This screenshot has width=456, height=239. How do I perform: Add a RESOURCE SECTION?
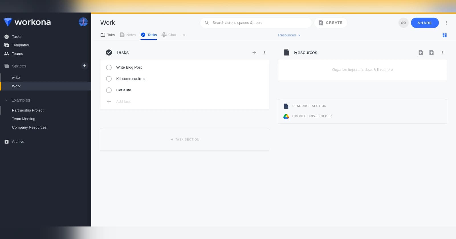coord(305,106)
